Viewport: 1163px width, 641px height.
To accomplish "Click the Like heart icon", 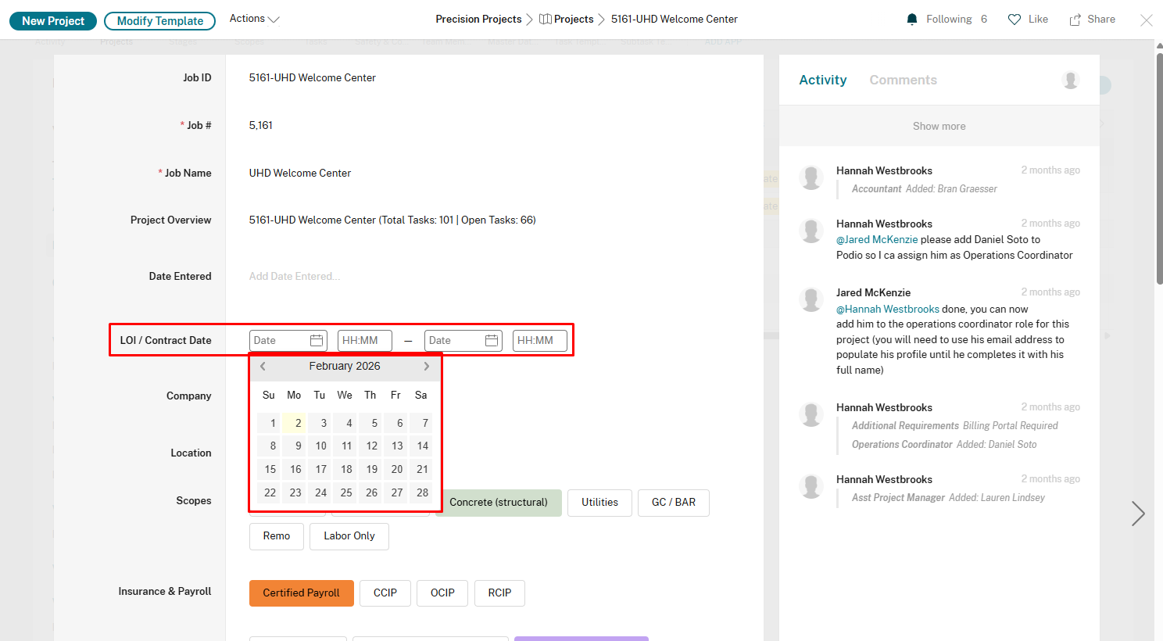I will tap(1014, 20).
